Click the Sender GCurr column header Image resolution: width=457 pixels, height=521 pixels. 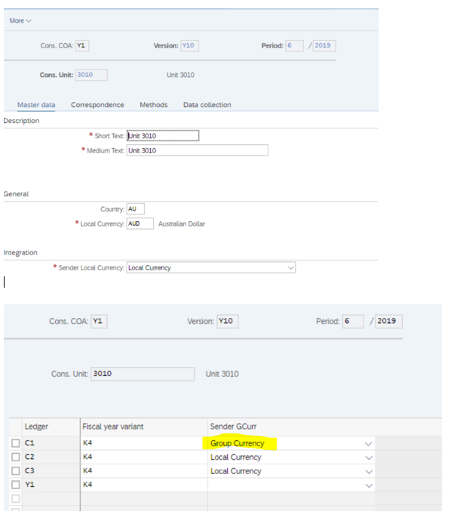click(291, 427)
